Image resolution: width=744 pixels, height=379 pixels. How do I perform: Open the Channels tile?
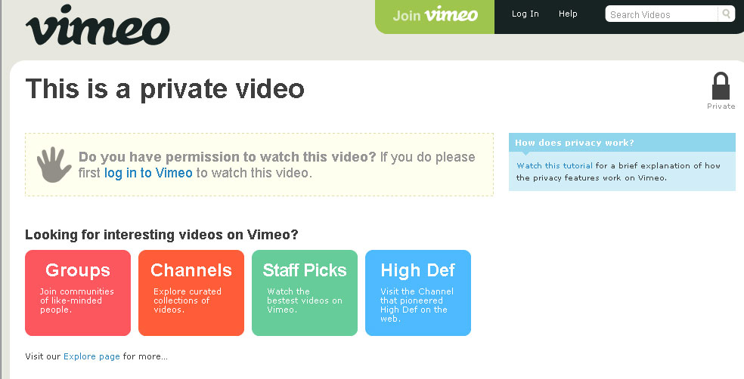191,293
